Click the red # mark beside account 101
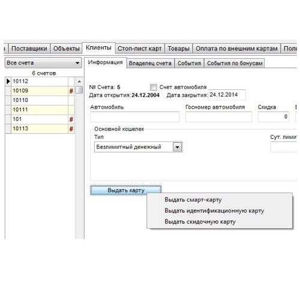Viewport: 300px width, 300px height. point(71,119)
